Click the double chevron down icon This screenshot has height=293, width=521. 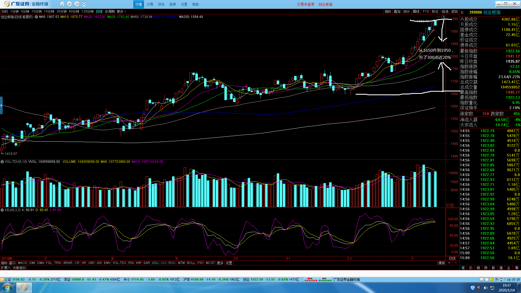84,4
